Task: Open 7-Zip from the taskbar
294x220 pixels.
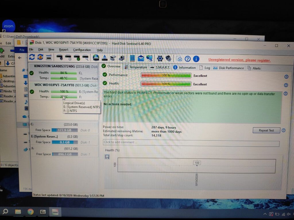Action: (x=43, y=212)
